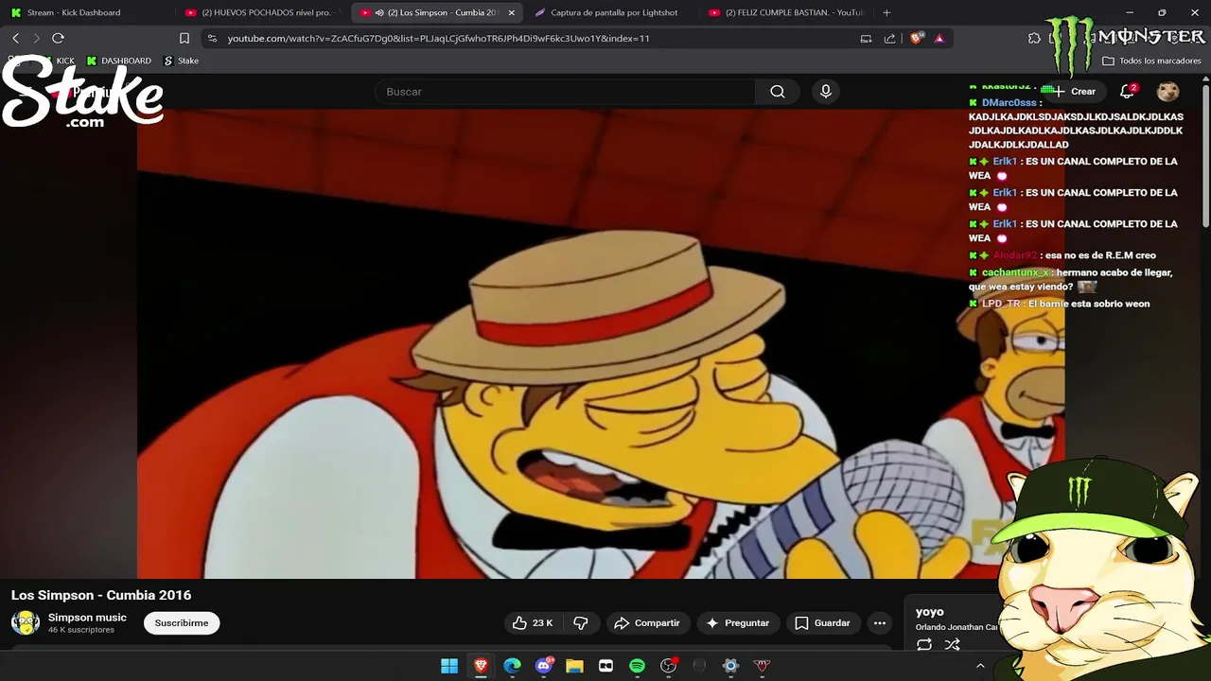The image size is (1211, 681).
Task: Start voice search with the microphone
Action: 826,92
